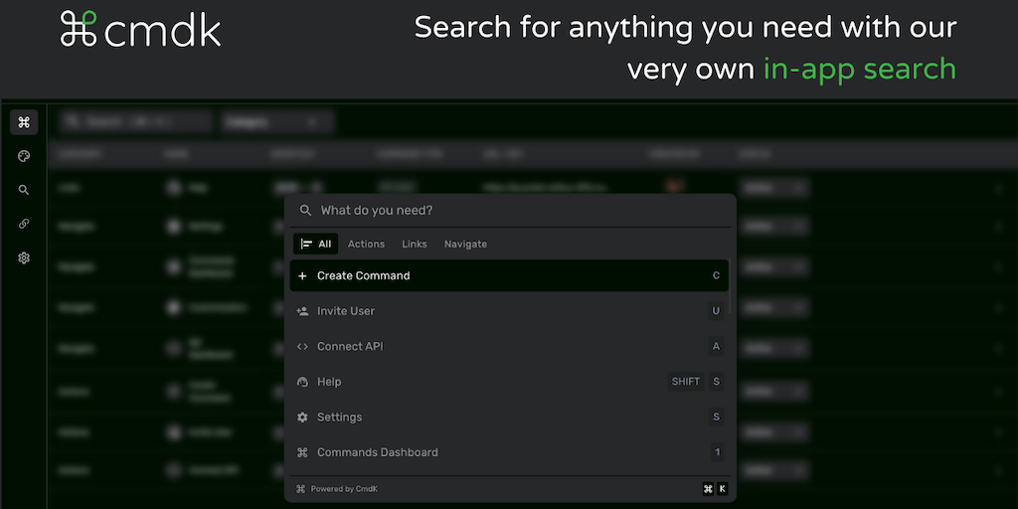Click the palette list scrollbar
This screenshot has height=509, width=1018.
[x=731, y=287]
